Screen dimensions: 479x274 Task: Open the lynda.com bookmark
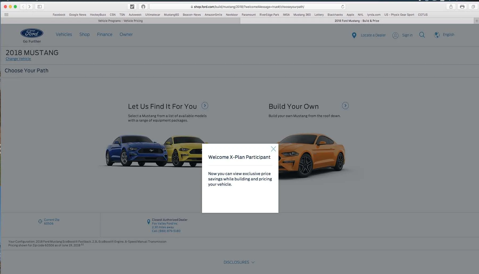[x=374, y=15]
